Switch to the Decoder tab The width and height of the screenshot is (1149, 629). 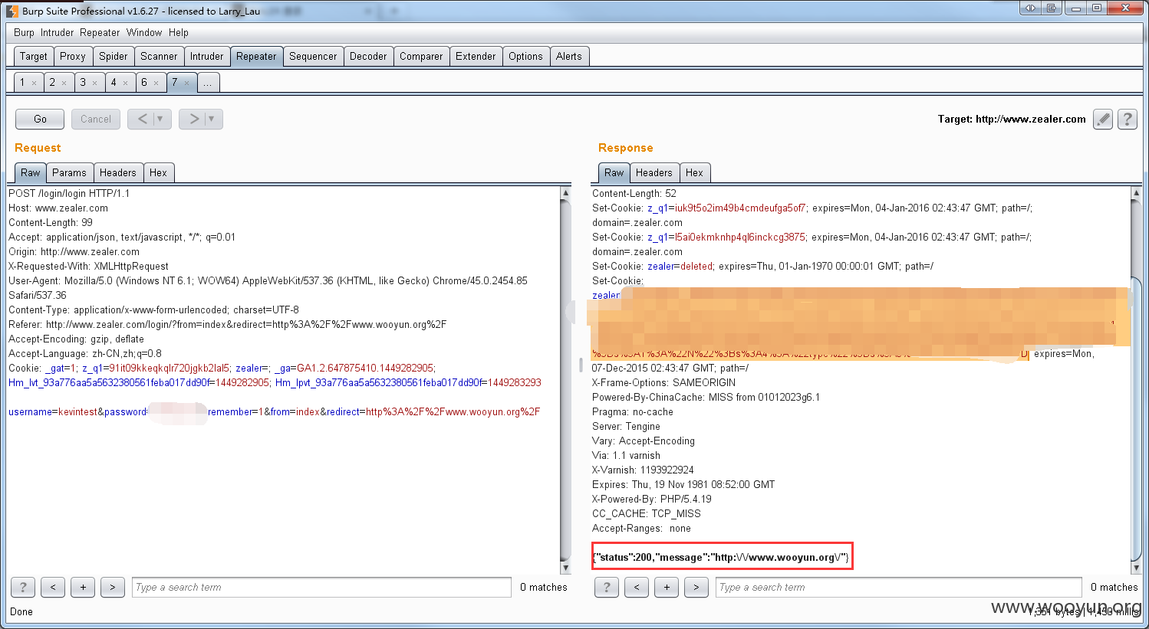[368, 56]
